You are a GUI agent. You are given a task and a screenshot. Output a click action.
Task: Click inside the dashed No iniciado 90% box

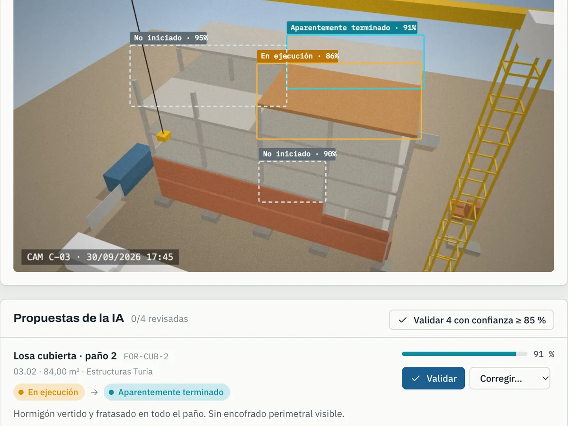click(x=292, y=181)
